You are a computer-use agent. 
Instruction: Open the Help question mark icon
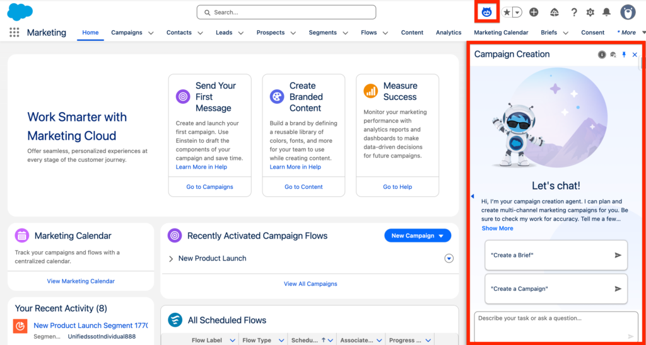pyautogui.click(x=573, y=13)
